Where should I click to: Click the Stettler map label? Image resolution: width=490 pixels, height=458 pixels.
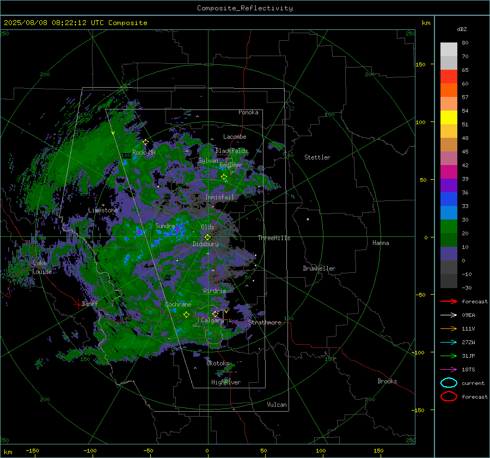(x=317, y=157)
